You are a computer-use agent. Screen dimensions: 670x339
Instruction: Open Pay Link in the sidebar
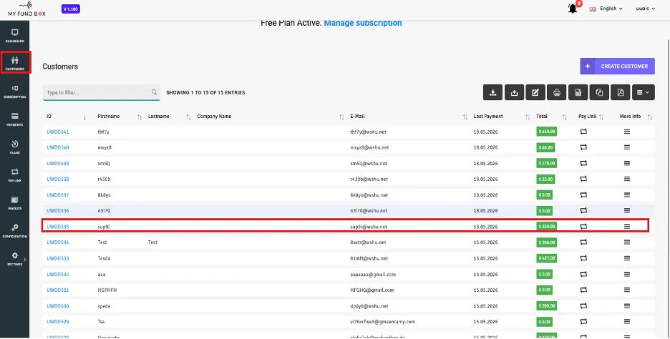[x=14, y=175]
